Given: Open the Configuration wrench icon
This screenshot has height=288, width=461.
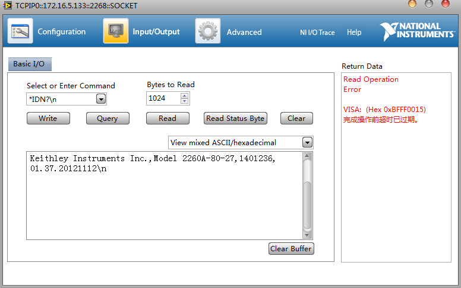Looking at the screenshot, I should [x=20, y=31].
